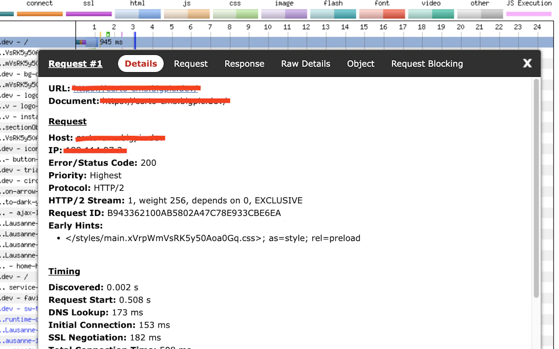Click the Request #1 title link

point(75,64)
